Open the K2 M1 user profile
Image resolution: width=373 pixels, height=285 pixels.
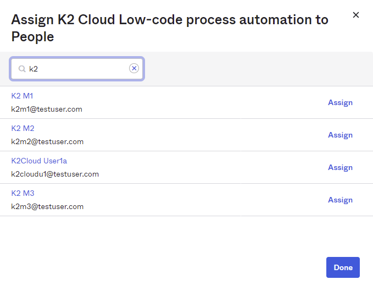[23, 96]
